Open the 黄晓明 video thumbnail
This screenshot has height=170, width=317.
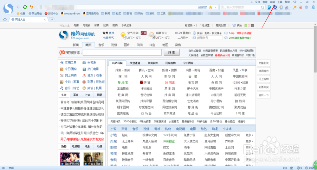click(70, 159)
